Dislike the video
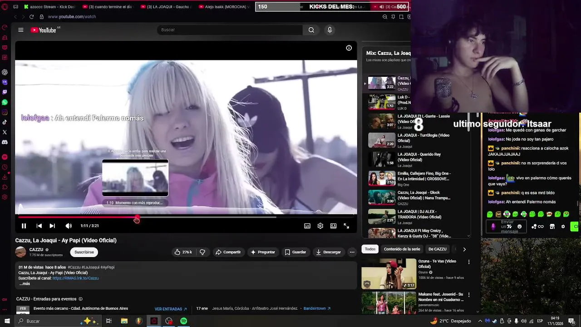The width and height of the screenshot is (581, 327). click(x=202, y=252)
